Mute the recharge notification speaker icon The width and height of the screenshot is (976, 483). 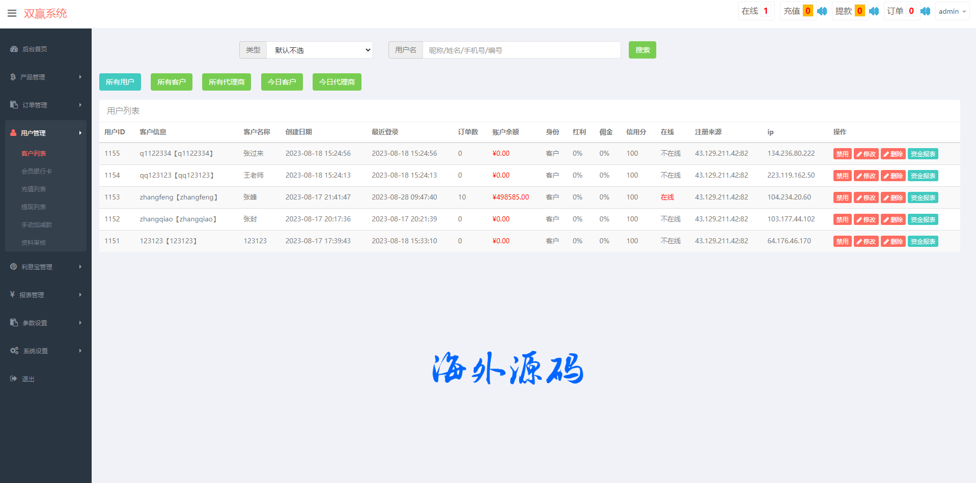(x=822, y=11)
